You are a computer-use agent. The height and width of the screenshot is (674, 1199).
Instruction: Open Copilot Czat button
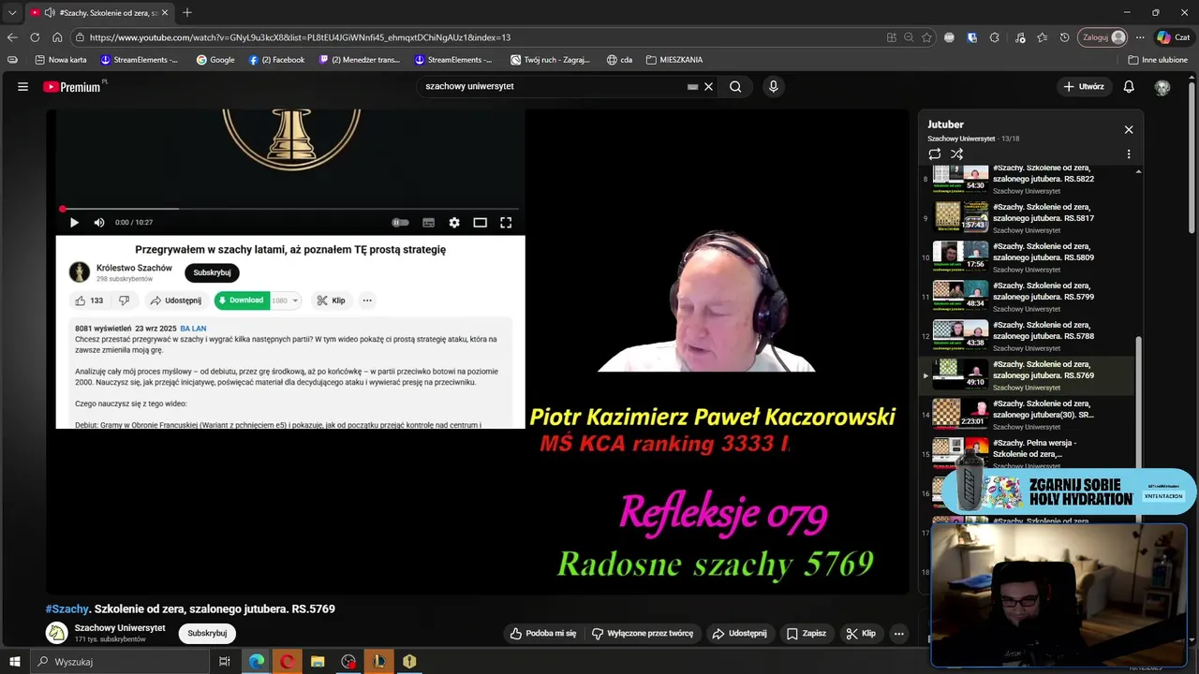[1176, 37]
